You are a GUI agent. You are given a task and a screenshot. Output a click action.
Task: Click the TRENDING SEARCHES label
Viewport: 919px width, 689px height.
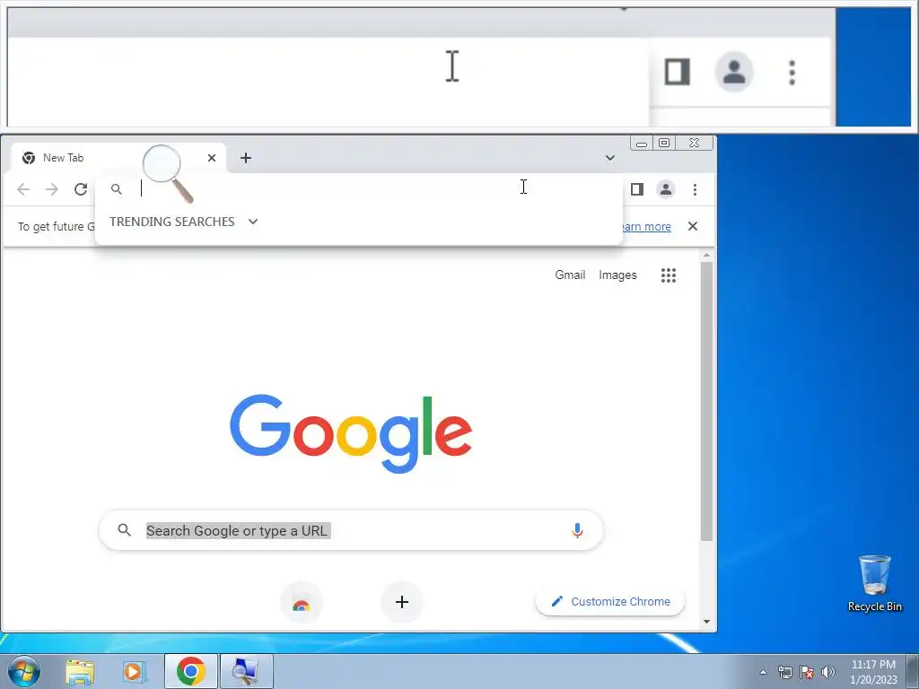click(x=171, y=222)
